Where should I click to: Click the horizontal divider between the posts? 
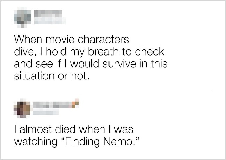pyautogui.click(x=113, y=91)
